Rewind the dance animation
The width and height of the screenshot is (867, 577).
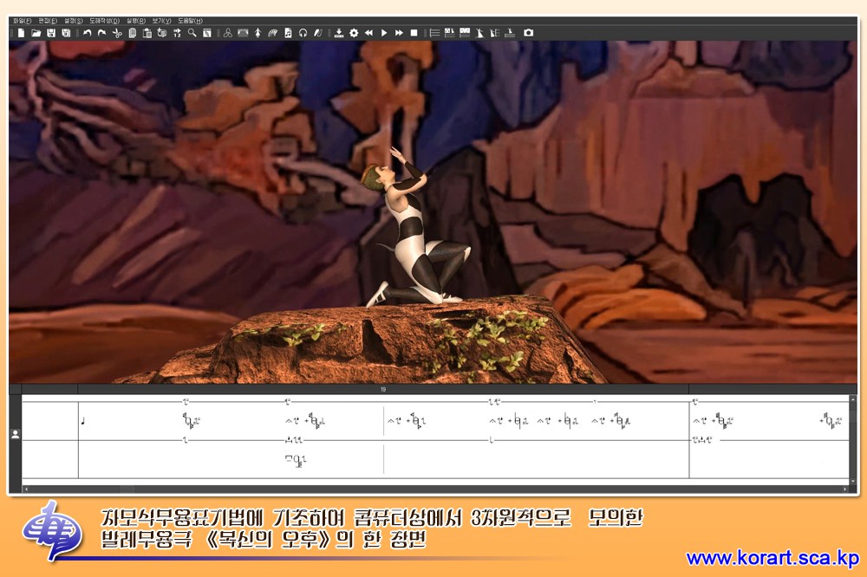[368, 33]
